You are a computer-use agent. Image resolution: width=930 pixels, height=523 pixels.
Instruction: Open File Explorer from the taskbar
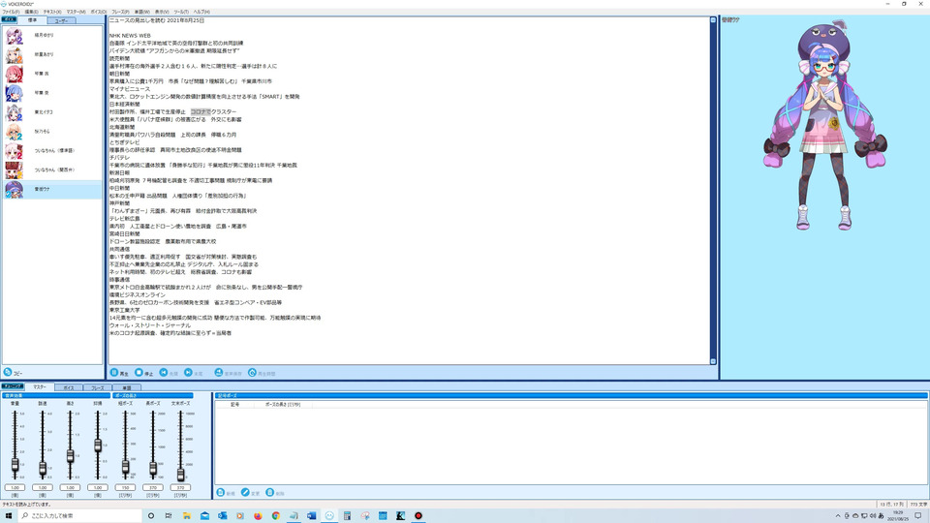(187, 516)
